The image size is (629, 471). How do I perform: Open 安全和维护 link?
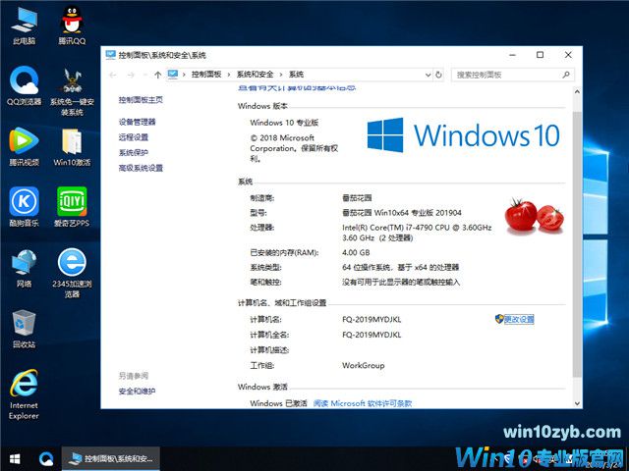pos(137,392)
